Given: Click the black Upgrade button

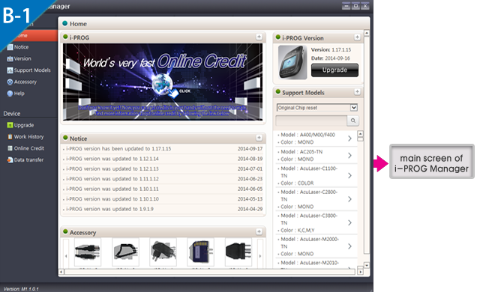Looking at the screenshot, I should [x=334, y=70].
